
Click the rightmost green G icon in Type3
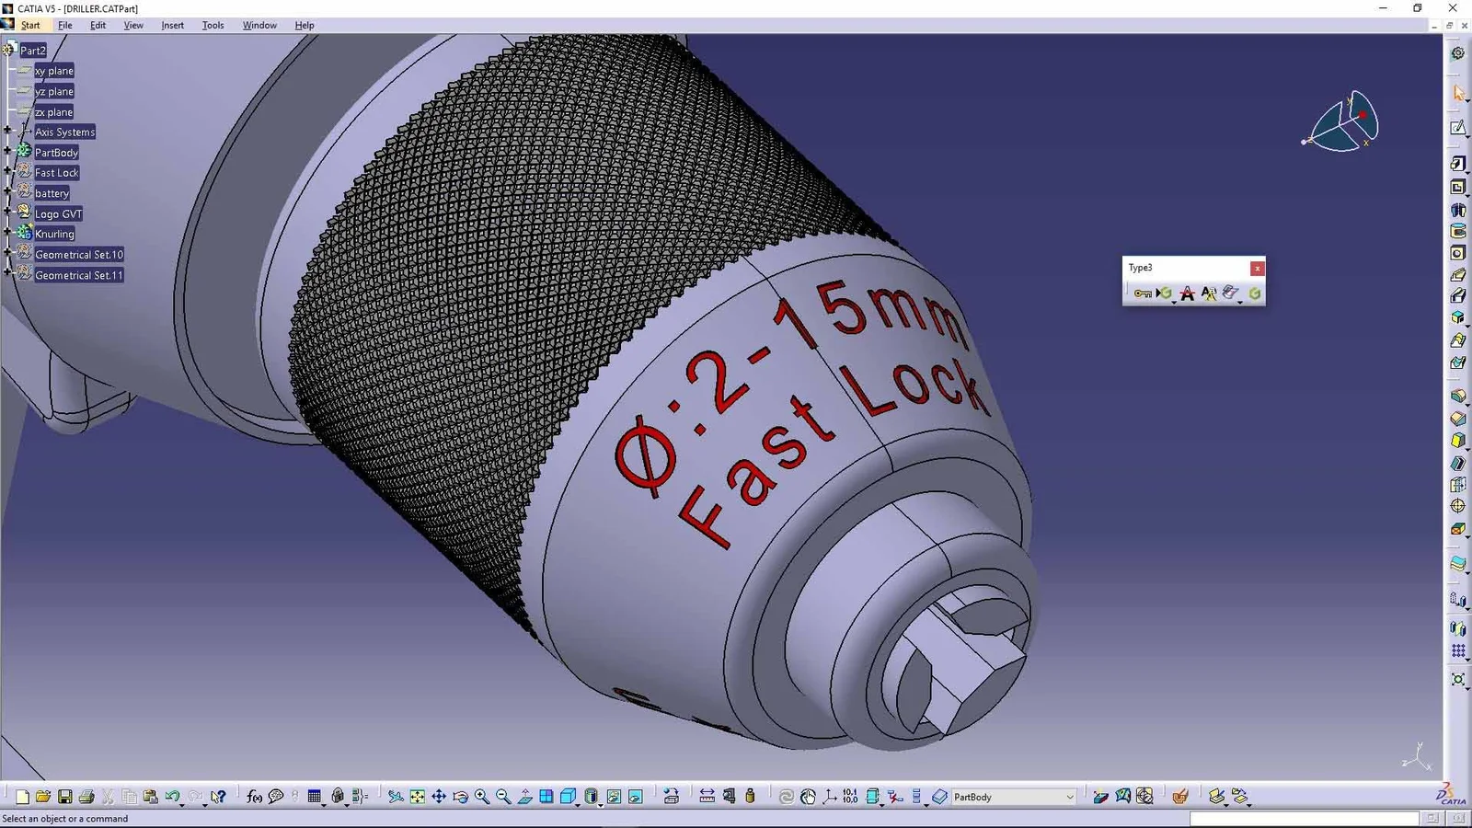point(1254,293)
